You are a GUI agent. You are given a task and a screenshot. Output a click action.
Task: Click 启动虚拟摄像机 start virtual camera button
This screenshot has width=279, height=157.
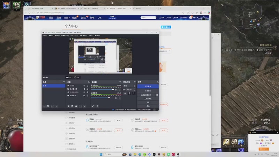[x=146, y=95]
